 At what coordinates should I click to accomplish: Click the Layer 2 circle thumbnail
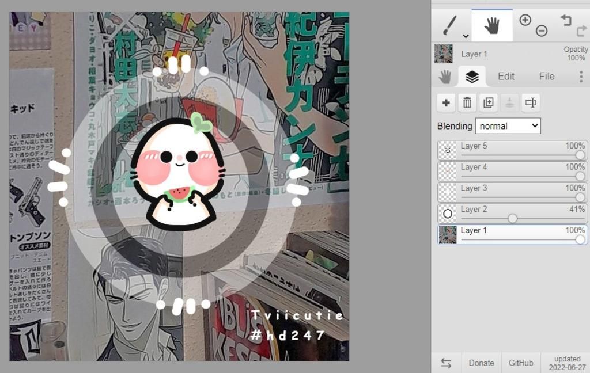click(x=447, y=214)
